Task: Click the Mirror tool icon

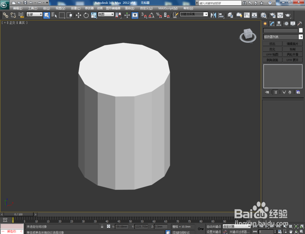Action: [x=213, y=15]
